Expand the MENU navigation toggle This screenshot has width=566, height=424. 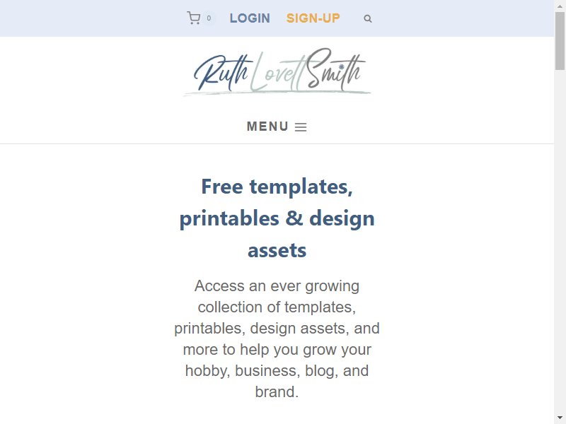[x=277, y=126]
